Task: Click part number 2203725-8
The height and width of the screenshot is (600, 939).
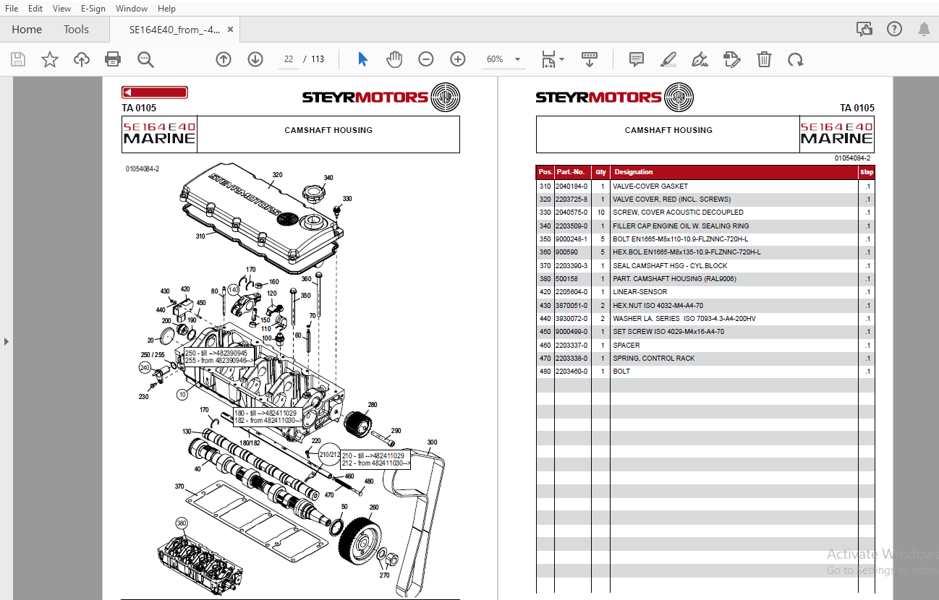Action: coord(572,200)
